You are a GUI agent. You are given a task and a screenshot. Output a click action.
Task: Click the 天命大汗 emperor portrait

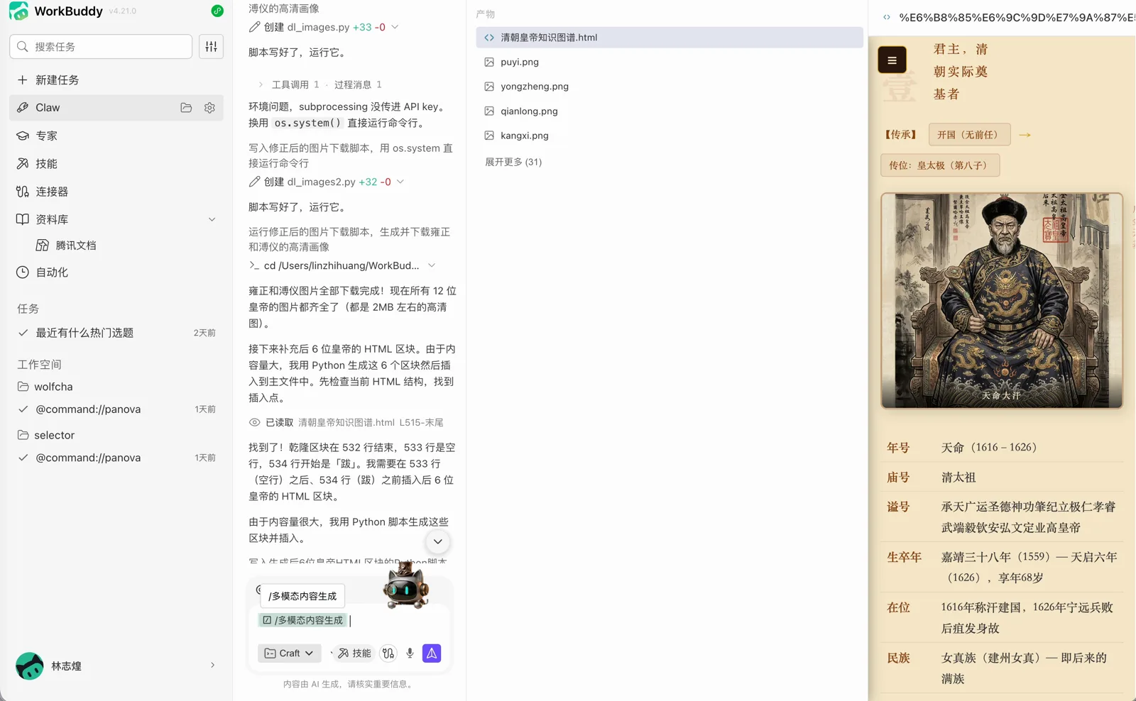click(x=1002, y=300)
